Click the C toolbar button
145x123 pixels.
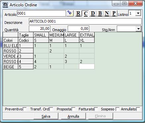coord(86,14)
